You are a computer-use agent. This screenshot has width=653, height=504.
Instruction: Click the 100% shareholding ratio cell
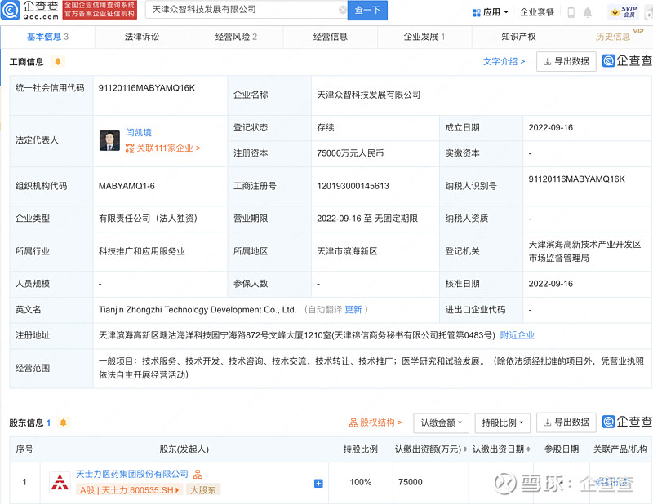360,482
